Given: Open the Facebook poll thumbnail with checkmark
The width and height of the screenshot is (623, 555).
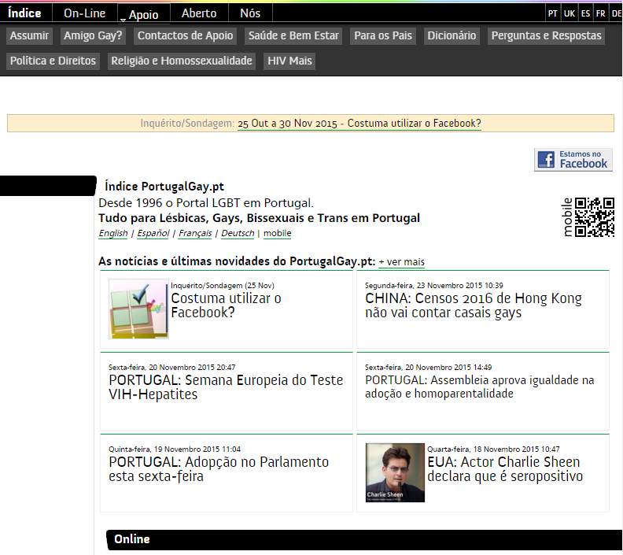Looking at the screenshot, I should click(x=138, y=309).
